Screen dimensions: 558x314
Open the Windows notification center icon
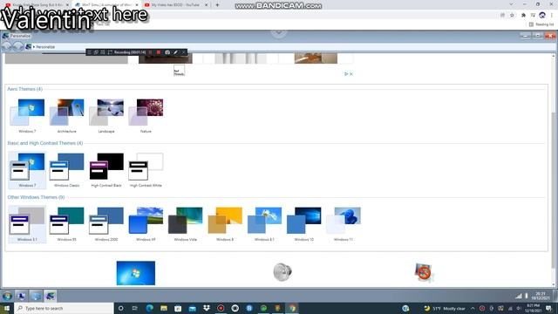tap(549, 308)
